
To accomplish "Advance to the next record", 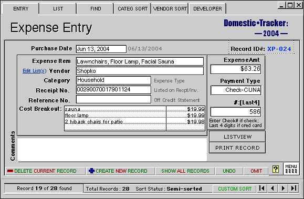I will coord(283,188).
